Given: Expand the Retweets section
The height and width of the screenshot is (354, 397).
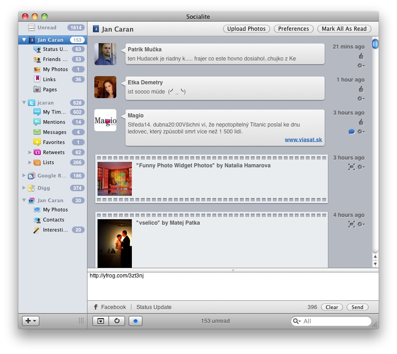Looking at the screenshot, I should (30, 152).
